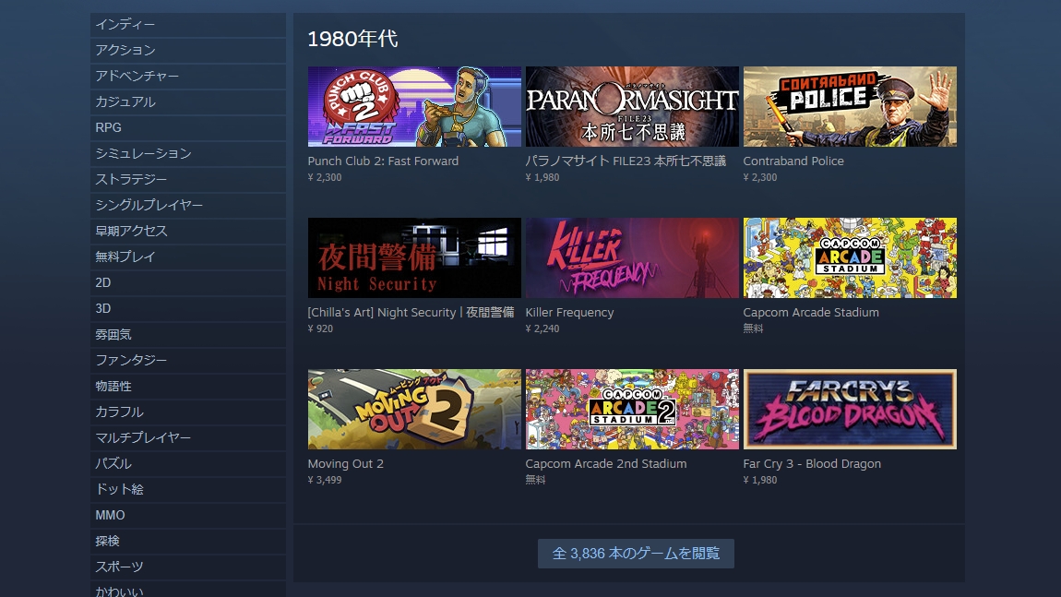Select the ドット絵 sidebar tag
The width and height of the screenshot is (1061, 597).
click(x=188, y=489)
